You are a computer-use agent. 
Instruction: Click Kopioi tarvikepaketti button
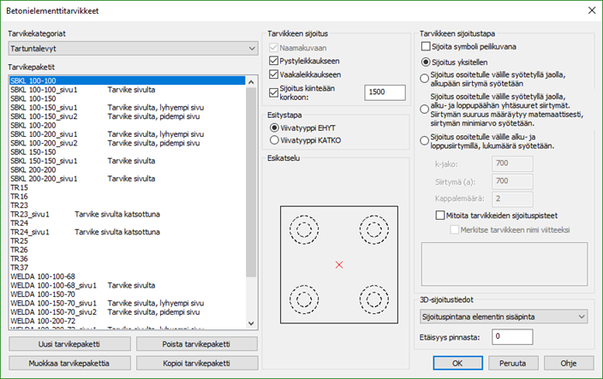(196, 363)
